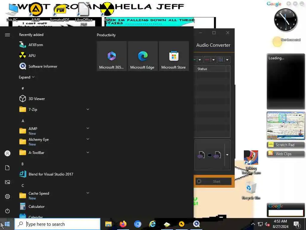This screenshot has width=306, height=230.
Task: Open the conversion format dropdown in Audio Converter
Action: click(x=227, y=155)
